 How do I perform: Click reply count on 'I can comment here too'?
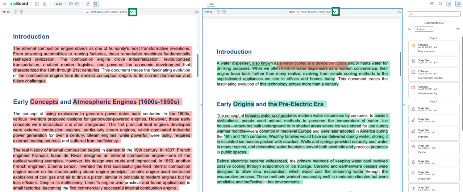click(435, 74)
